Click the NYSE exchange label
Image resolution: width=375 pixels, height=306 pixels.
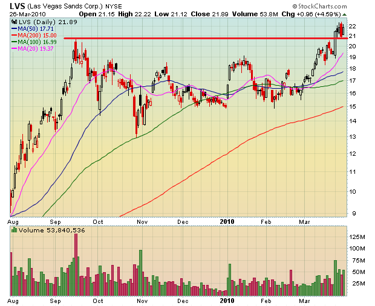(114, 7)
